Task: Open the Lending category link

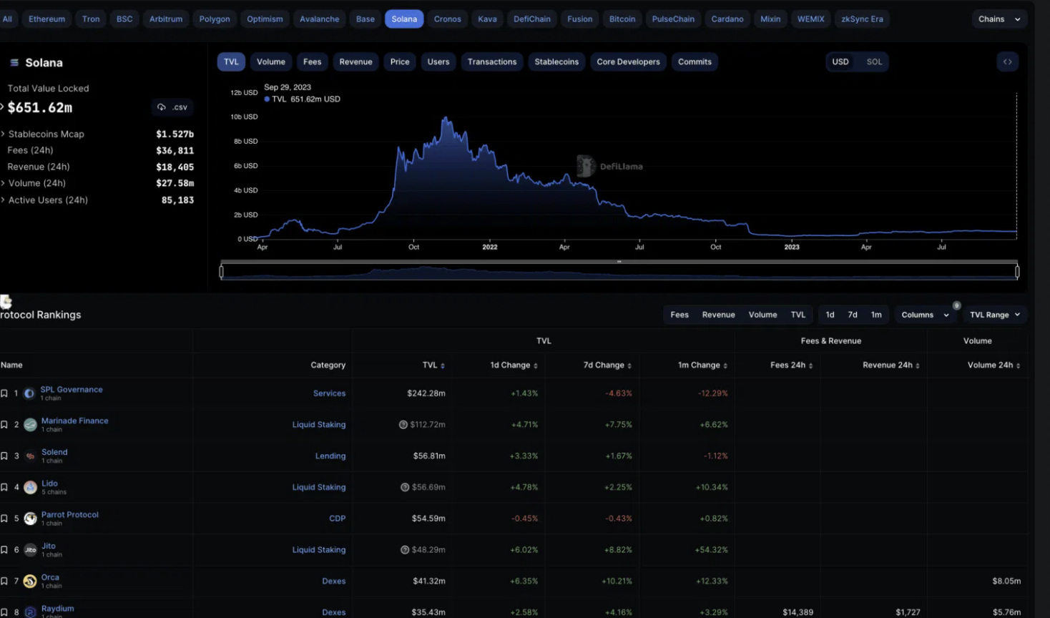Action: click(330, 456)
